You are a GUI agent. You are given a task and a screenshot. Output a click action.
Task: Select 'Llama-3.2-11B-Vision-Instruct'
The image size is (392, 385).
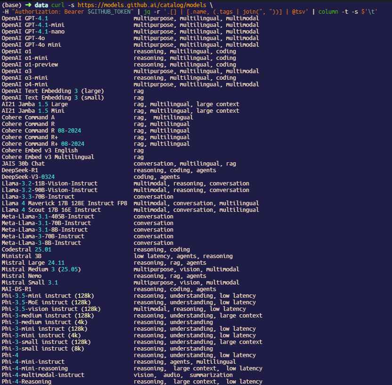click(49, 184)
